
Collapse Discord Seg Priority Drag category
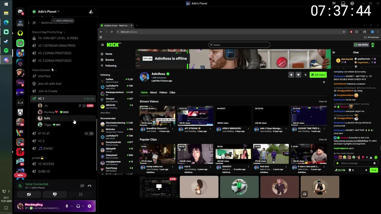point(49,32)
